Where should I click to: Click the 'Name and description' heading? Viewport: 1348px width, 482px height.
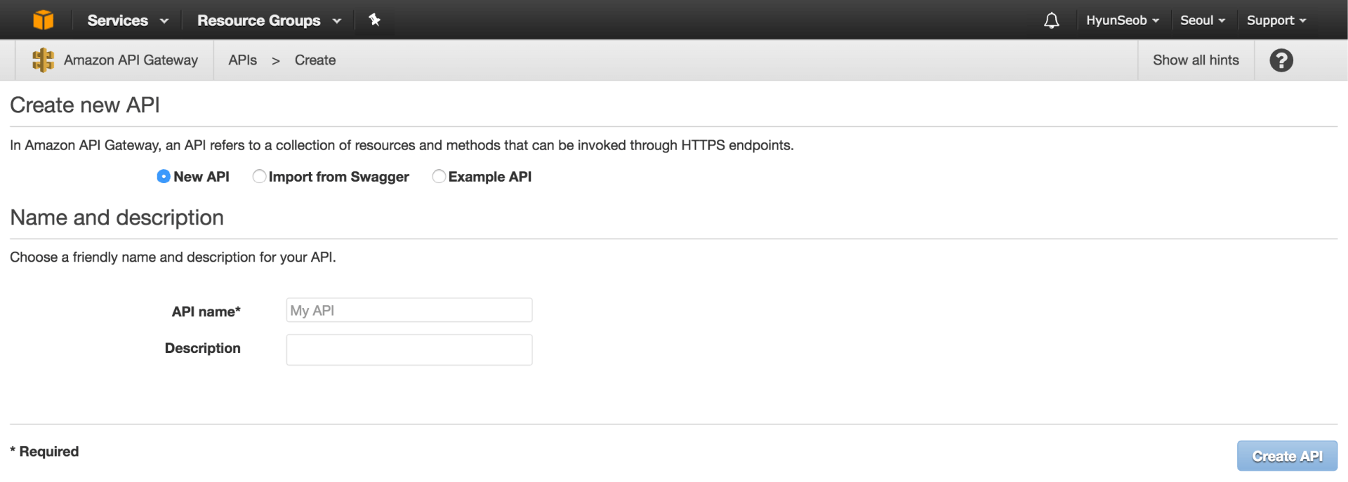point(117,217)
